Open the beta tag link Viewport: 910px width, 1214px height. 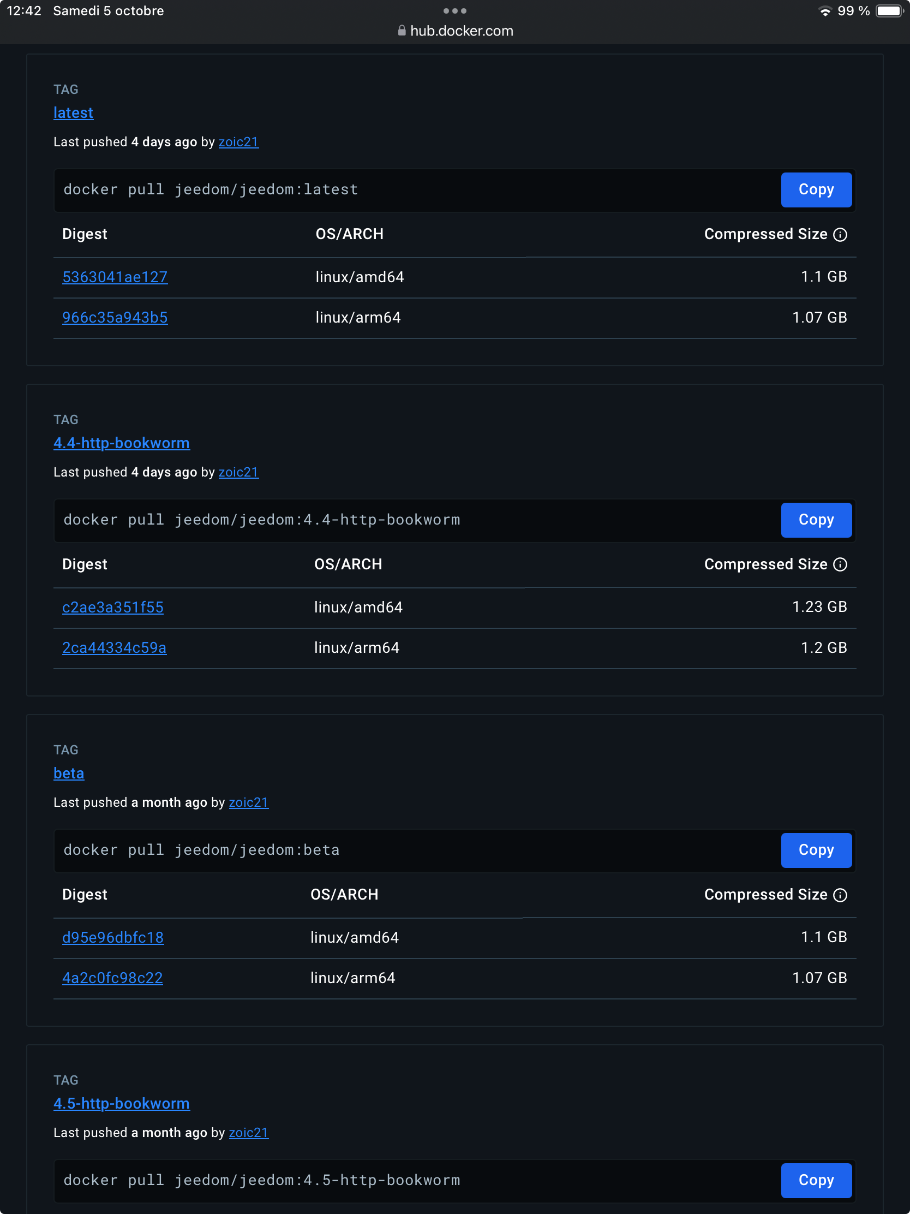pyautogui.click(x=69, y=773)
